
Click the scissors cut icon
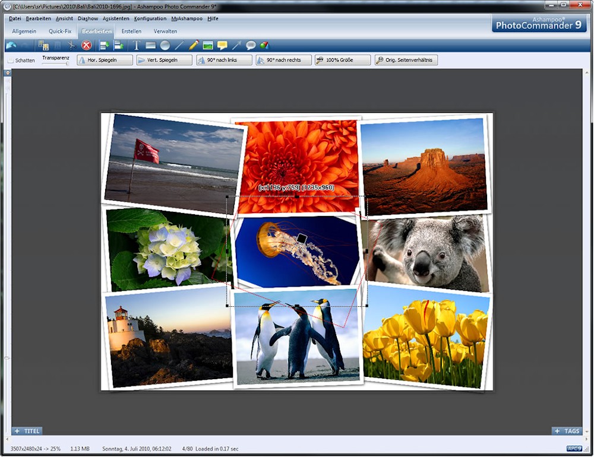[72, 45]
